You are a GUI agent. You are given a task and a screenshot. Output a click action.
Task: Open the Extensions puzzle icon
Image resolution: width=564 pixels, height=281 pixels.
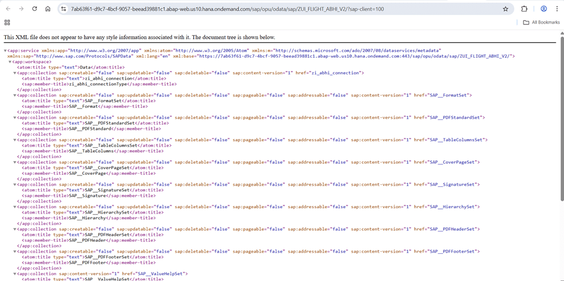tap(524, 9)
